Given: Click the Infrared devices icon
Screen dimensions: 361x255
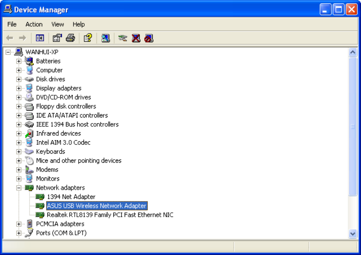Looking at the screenshot, I should [x=29, y=133].
